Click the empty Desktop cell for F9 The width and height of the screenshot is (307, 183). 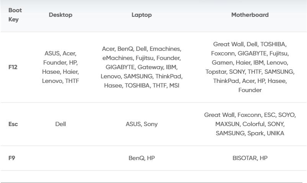click(x=60, y=158)
